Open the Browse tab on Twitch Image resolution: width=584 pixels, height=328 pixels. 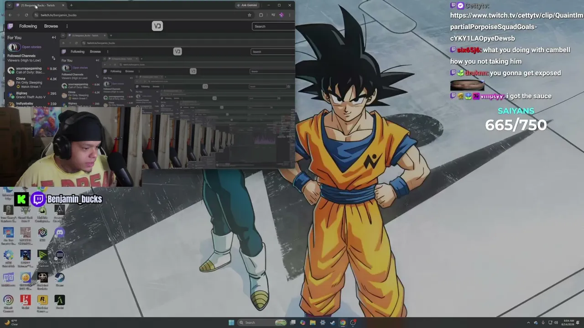point(51,26)
